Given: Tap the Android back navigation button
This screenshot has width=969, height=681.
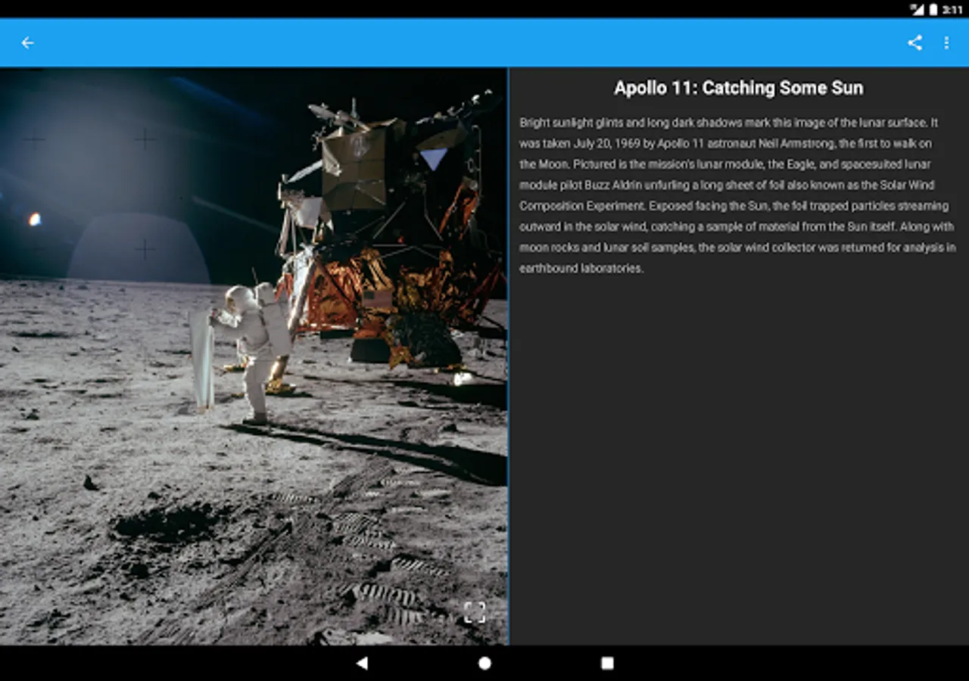Looking at the screenshot, I should point(362,663).
